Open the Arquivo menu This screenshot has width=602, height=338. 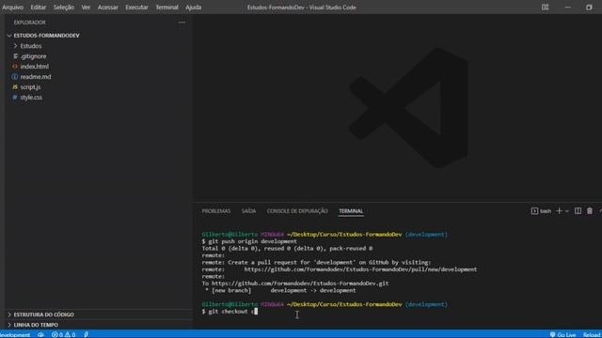[12, 8]
